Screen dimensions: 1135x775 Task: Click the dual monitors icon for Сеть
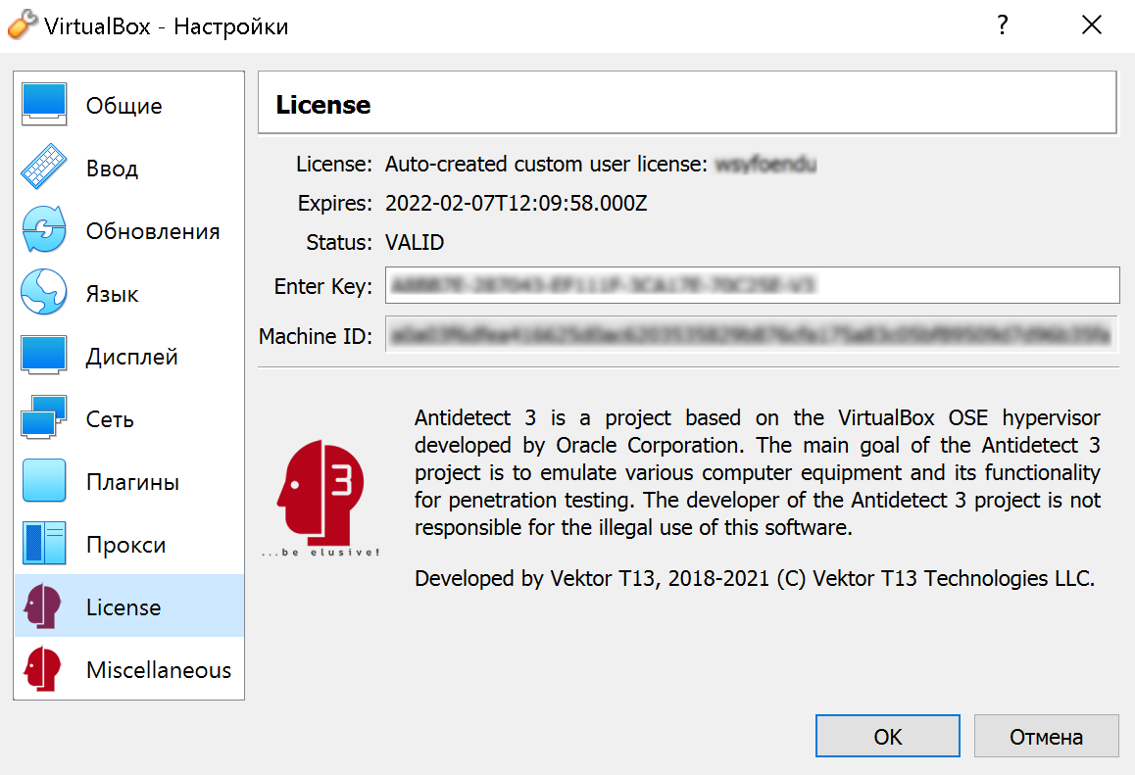[44, 417]
